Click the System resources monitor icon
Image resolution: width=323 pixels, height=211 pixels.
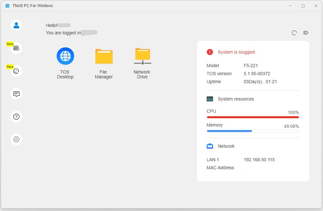click(x=210, y=99)
